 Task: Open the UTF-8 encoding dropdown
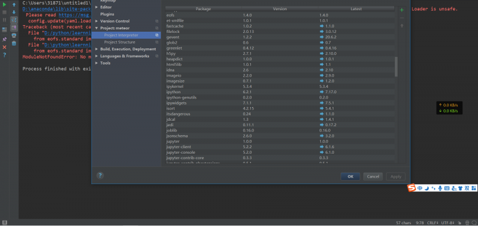pyautogui.click(x=448, y=222)
